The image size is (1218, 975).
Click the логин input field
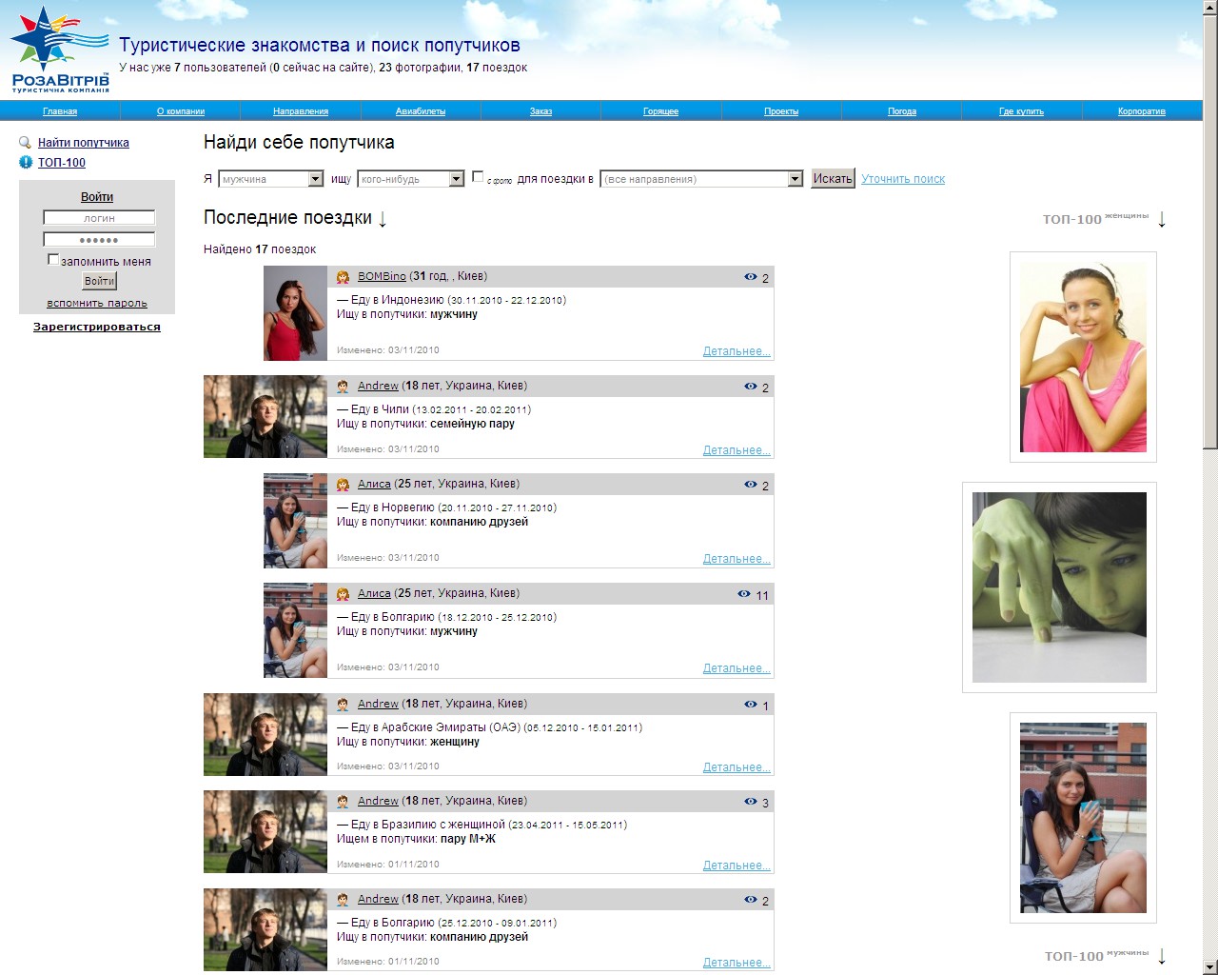[99, 218]
